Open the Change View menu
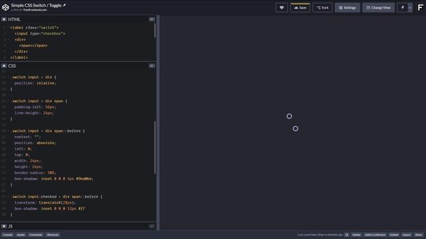The width and height of the screenshot is (426, 239). [378, 7]
